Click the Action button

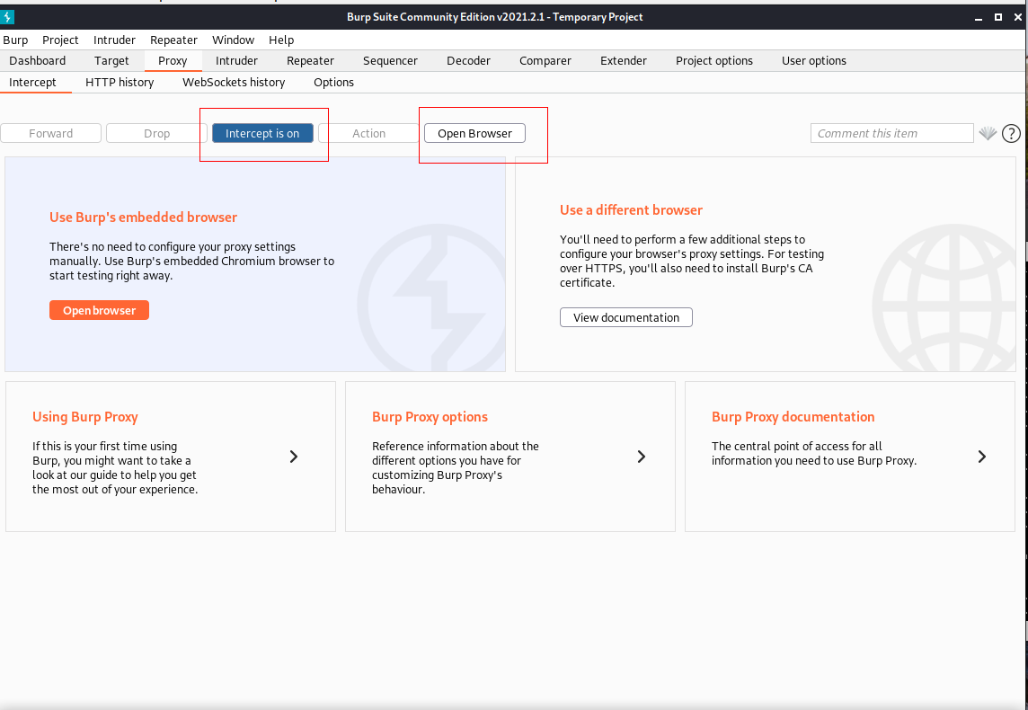(x=368, y=133)
